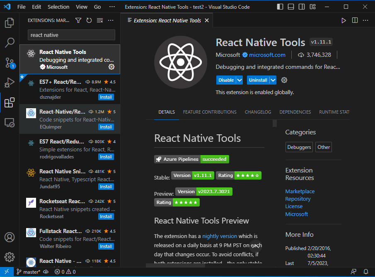Open the Source Control view
This screenshot has height=277, width=375.
(9, 63)
